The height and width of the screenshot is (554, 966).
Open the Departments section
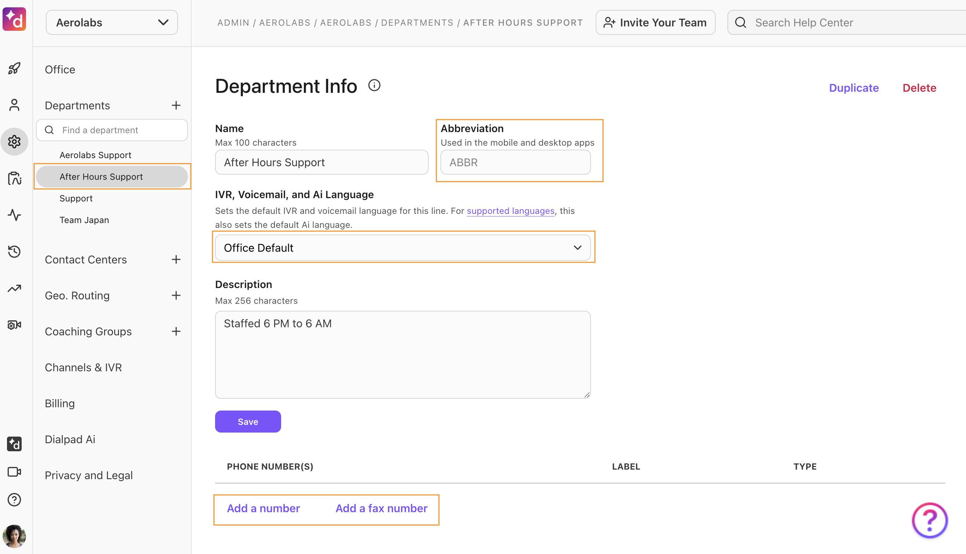pos(77,105)
